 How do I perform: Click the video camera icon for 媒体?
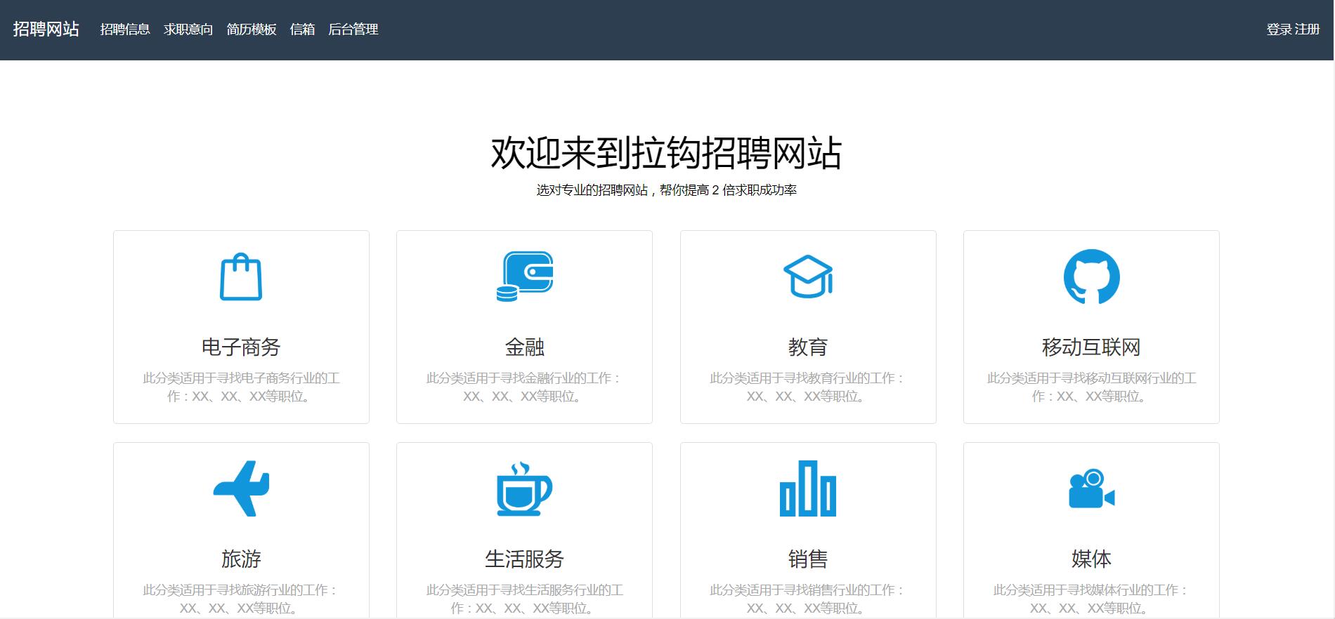coord(1091,488)
